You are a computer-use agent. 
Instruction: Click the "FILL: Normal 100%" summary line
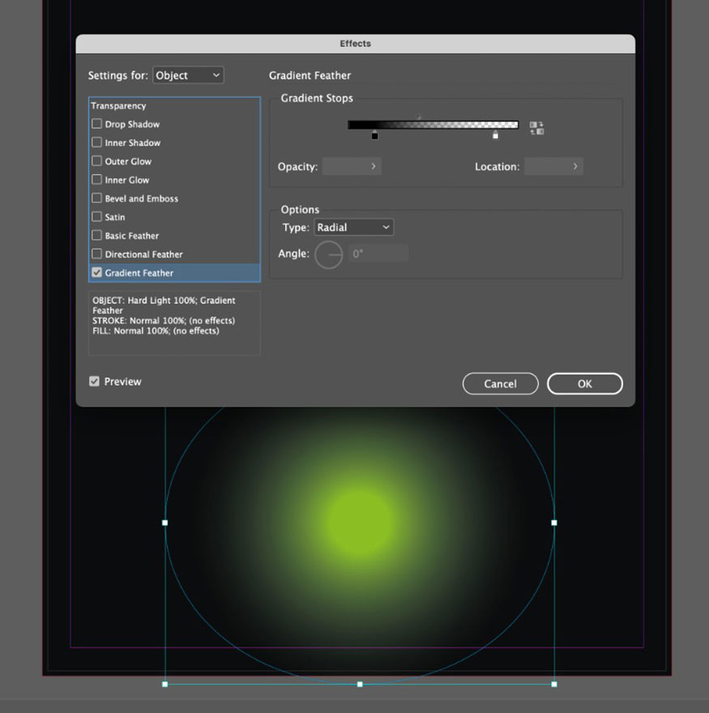pyautogui.click(x=156, y=331)
